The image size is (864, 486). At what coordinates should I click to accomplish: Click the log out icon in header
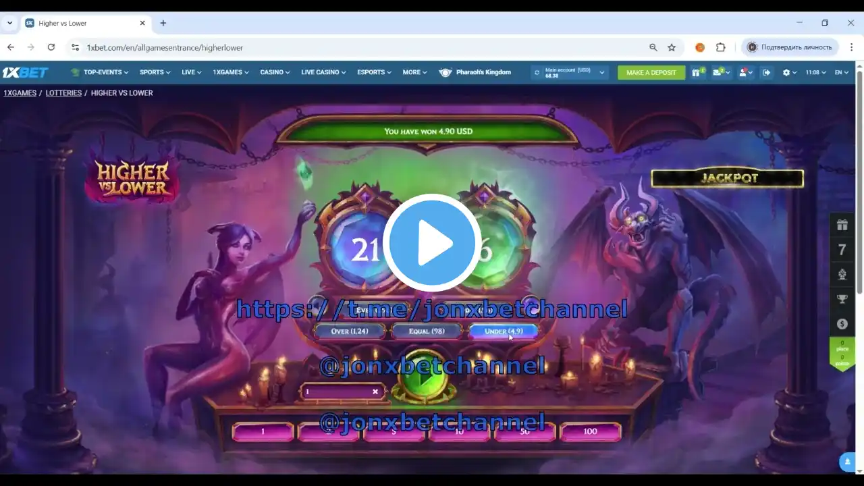point(766,72)
